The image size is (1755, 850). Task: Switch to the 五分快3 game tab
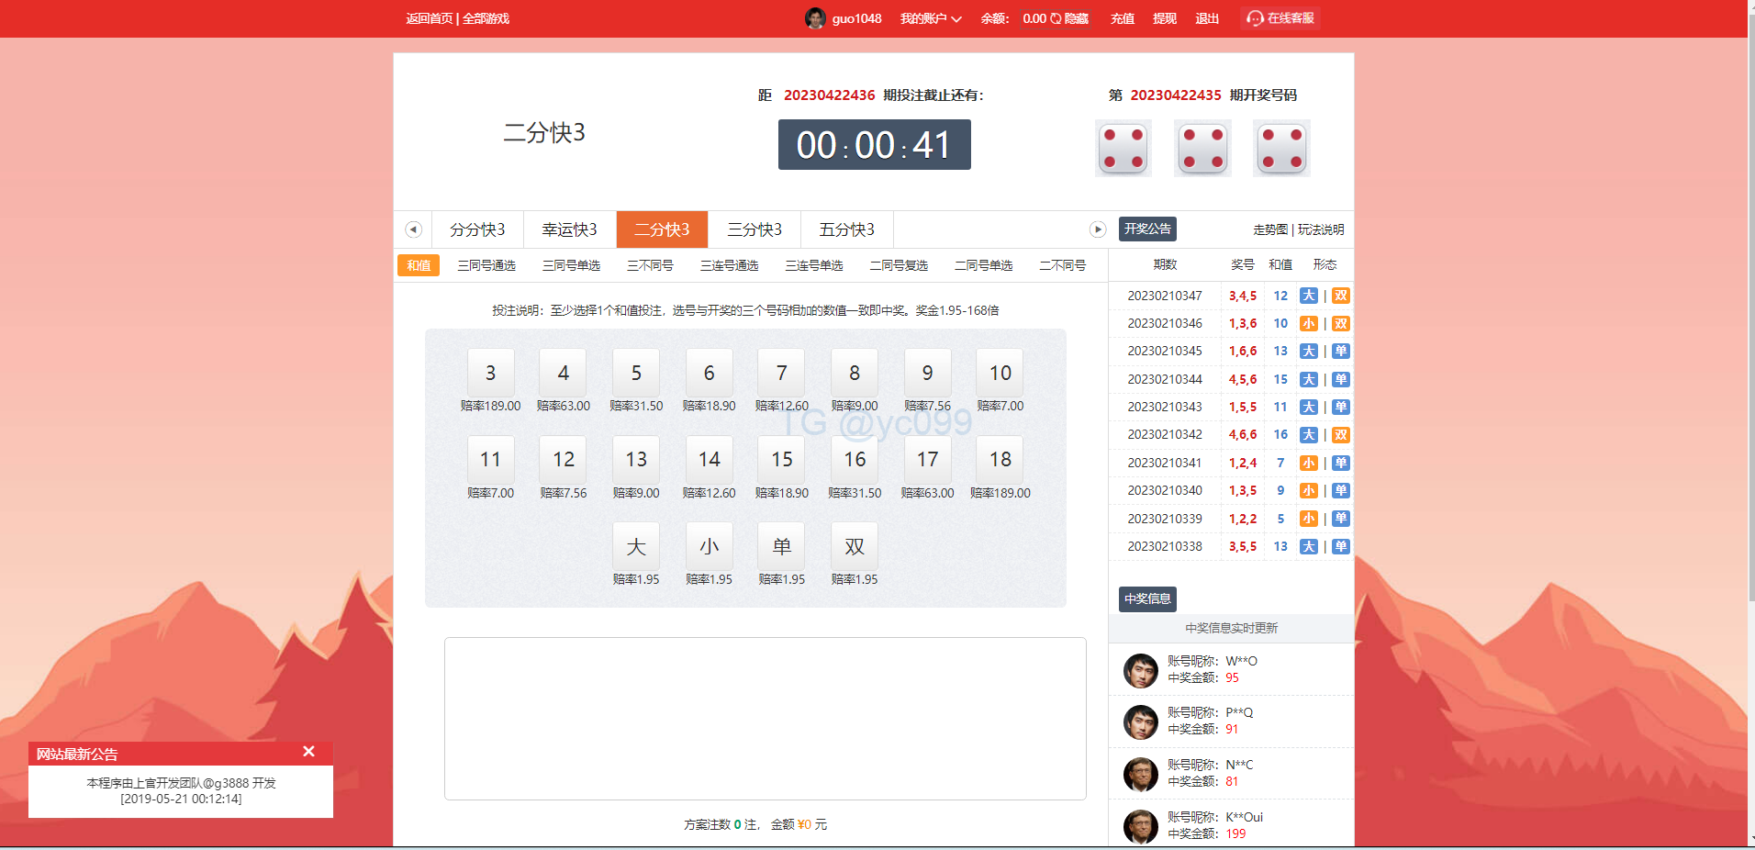pyautogui.click(x=846, y=229)
